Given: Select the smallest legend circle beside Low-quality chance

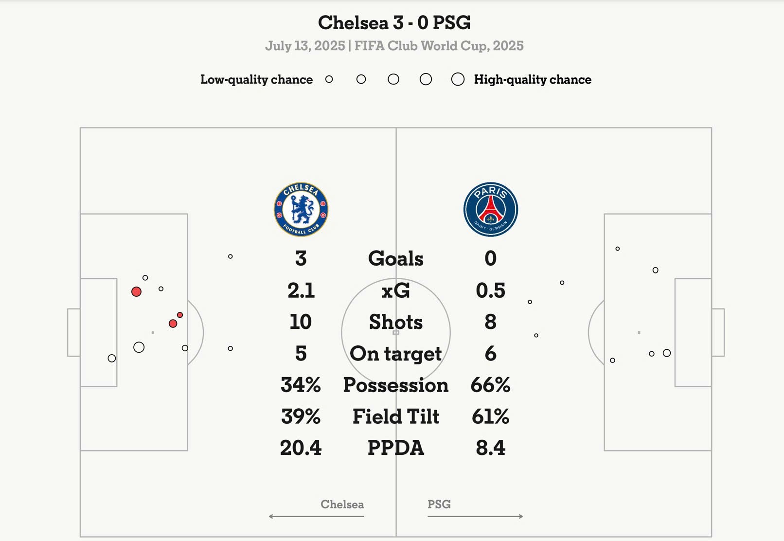Looking at the screenshot, I should [329, 79].
